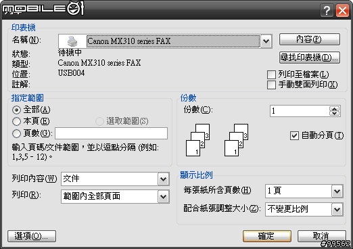
Task: Click the 份數(C) copies number field
Action: (300, 111)
